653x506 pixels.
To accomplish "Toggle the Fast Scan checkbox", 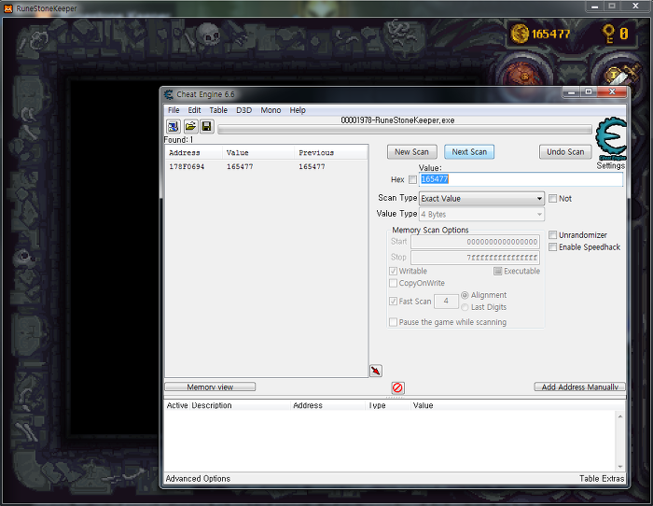I will pyautogui.click(x=393, y=301).
